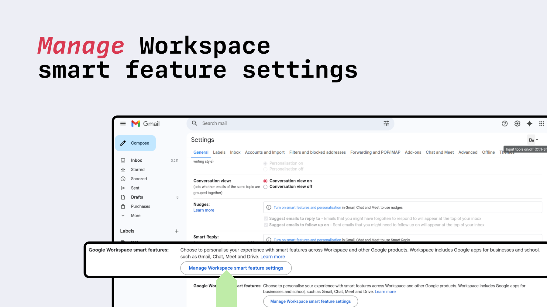Open the Gmail main menu hamburger icon
Image resolution: width=547 pixels, height=307 pixels.
[123, 123]
